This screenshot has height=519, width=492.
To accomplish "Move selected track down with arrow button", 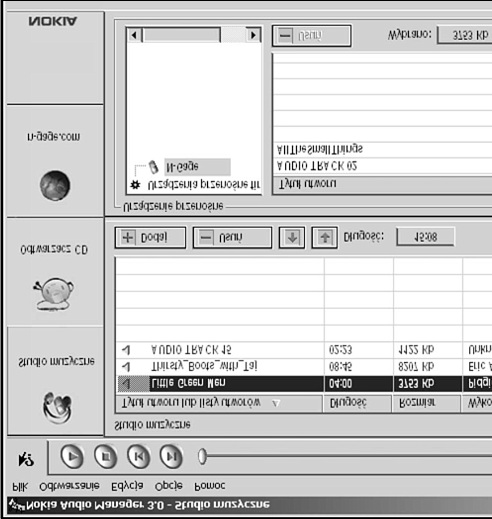I will pyautogui.click(x=292, y=237).
